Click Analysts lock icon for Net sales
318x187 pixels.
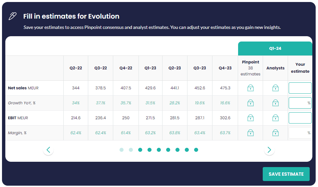[275, 88]
